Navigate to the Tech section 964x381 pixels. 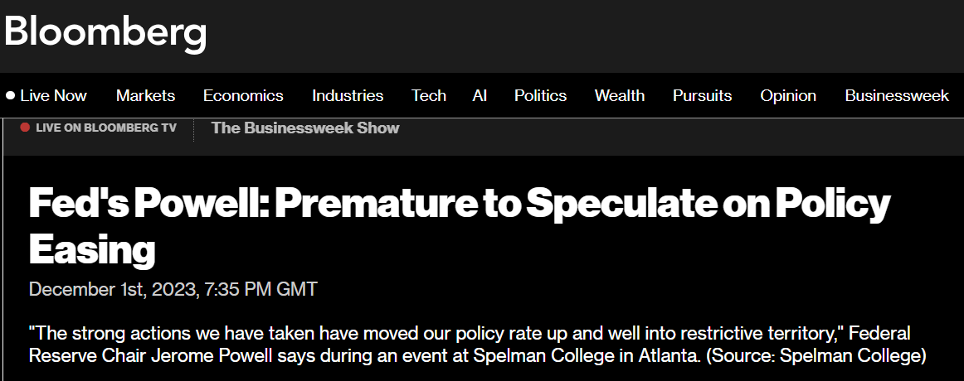tap(429, 96)
